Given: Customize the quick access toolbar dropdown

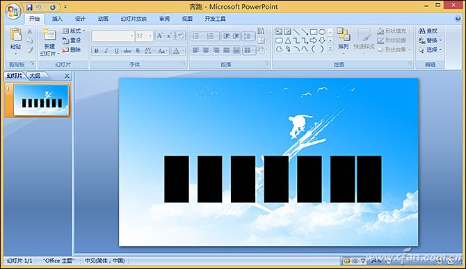Looking at the screenshot, I should pyautogui.click(x=65, y=7).
